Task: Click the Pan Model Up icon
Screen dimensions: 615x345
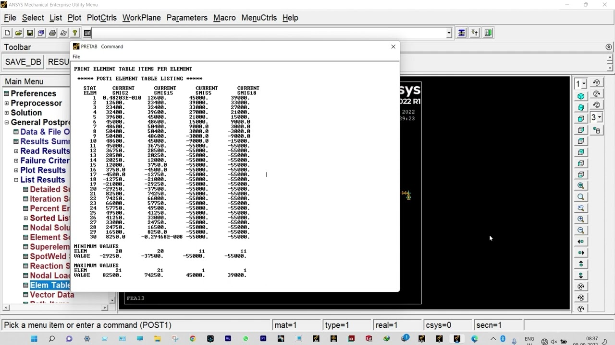Action: pos(581,264)
